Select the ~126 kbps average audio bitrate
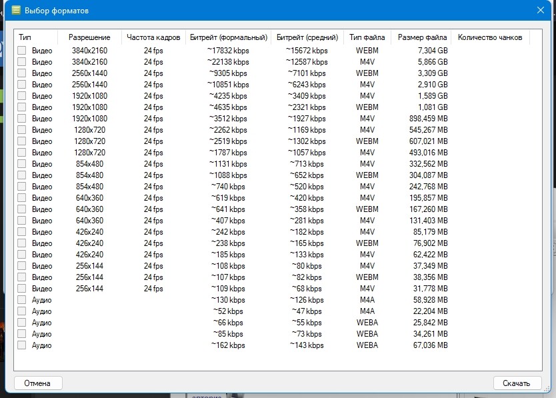 point(307,300)
